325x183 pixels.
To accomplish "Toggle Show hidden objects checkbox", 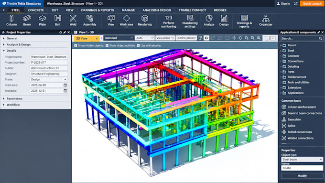I will tap(76, 45).
